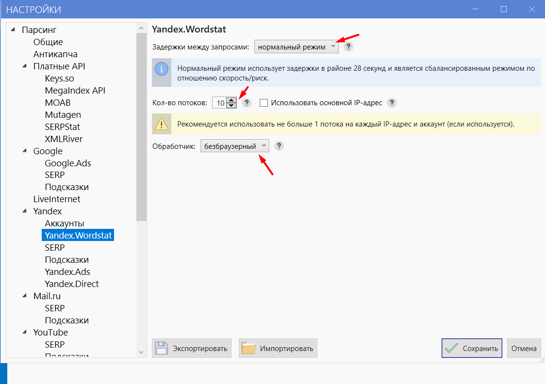Click help icon next to delay mode dropdown
The width and height of the screenshot is (545, 384).
pyautogui.click(x=348, y=47)
